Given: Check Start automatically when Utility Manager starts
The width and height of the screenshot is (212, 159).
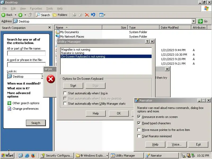Looking at the screenshot, I should 65,104.
